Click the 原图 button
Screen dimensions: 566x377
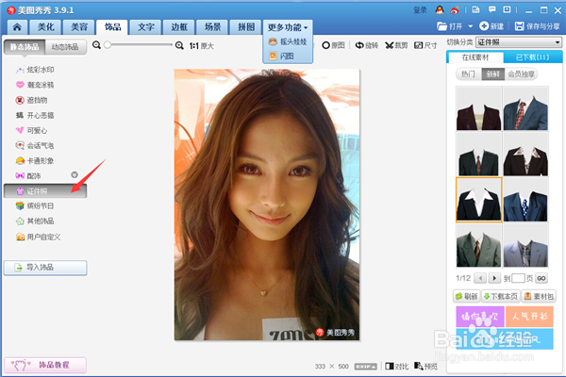[334, 45]
